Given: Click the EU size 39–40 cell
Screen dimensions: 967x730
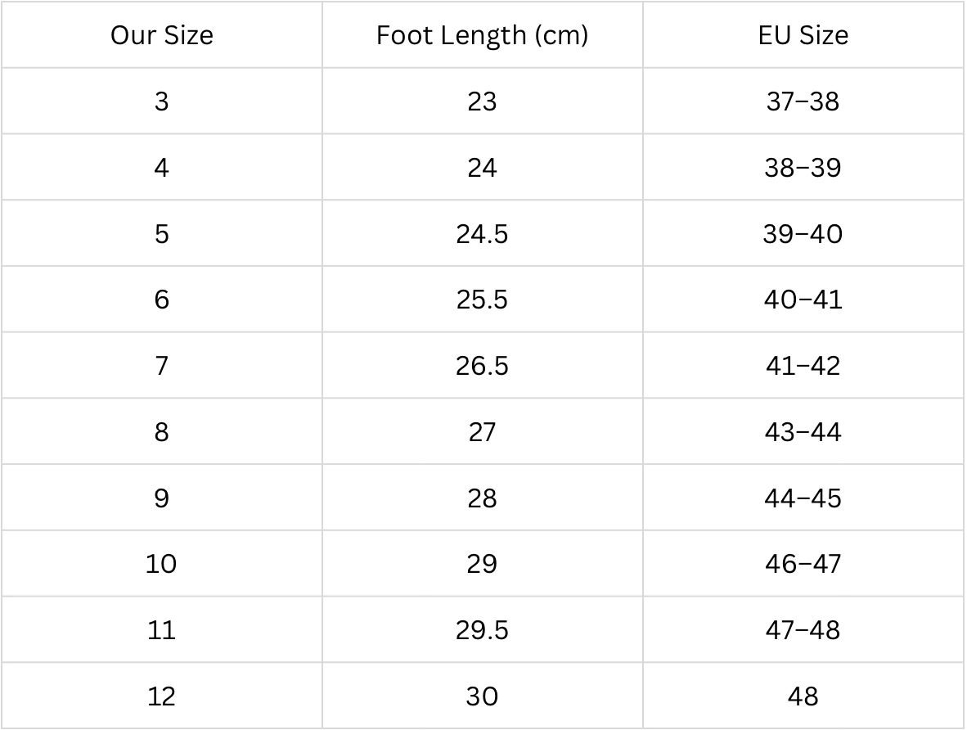Looking at the screenshot, I should [803, 234].
